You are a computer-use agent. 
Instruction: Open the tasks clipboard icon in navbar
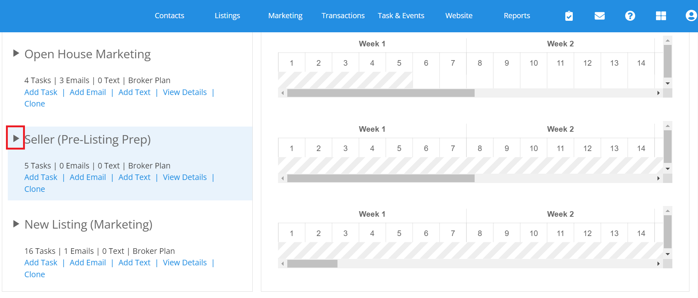(569, 16)
